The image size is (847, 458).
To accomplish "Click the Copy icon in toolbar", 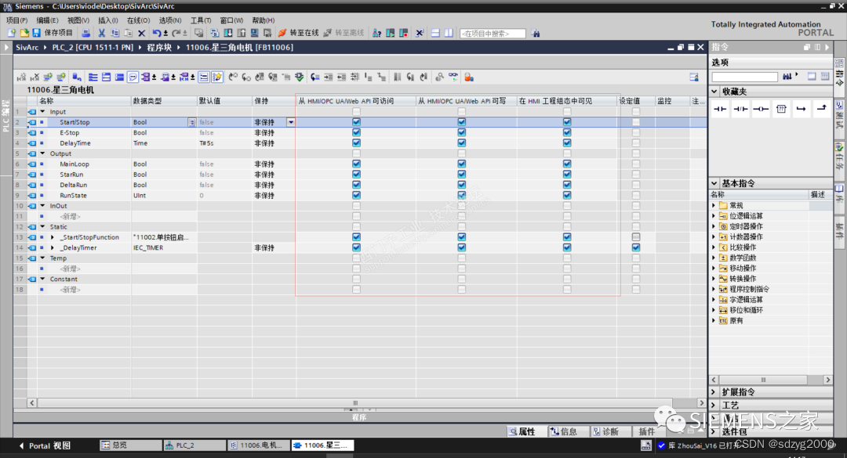I will pyautogui.click(x=115, y=33).
